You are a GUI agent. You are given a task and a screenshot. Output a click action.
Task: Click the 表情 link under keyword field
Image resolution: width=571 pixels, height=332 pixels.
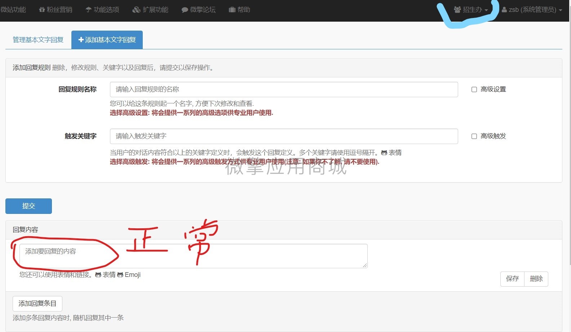[x=391, y=153]
